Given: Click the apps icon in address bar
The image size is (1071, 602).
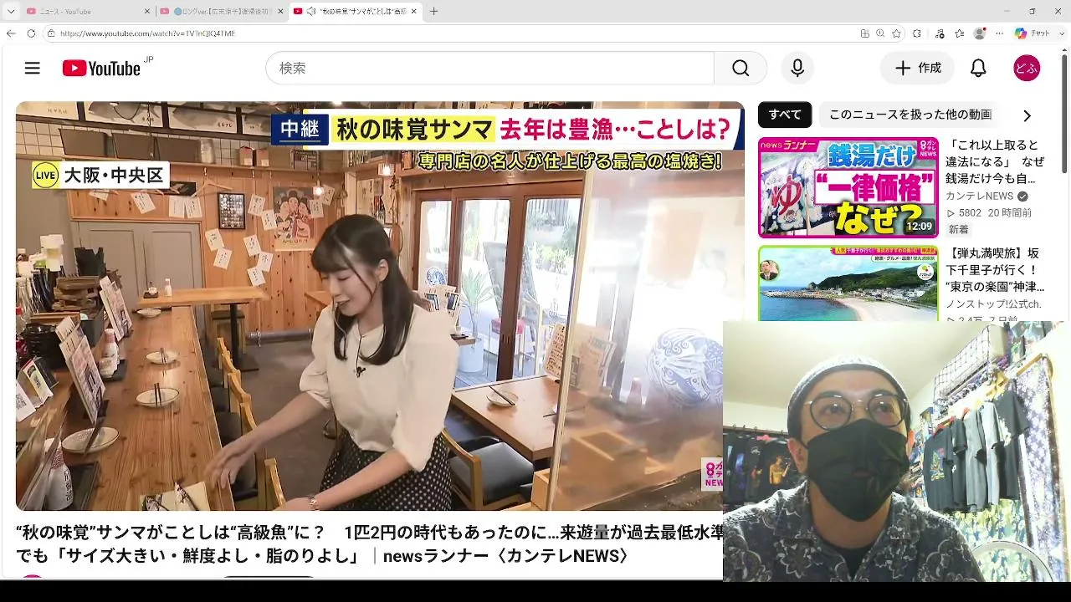Looking at the screenshot, I should tap(865, 33).
